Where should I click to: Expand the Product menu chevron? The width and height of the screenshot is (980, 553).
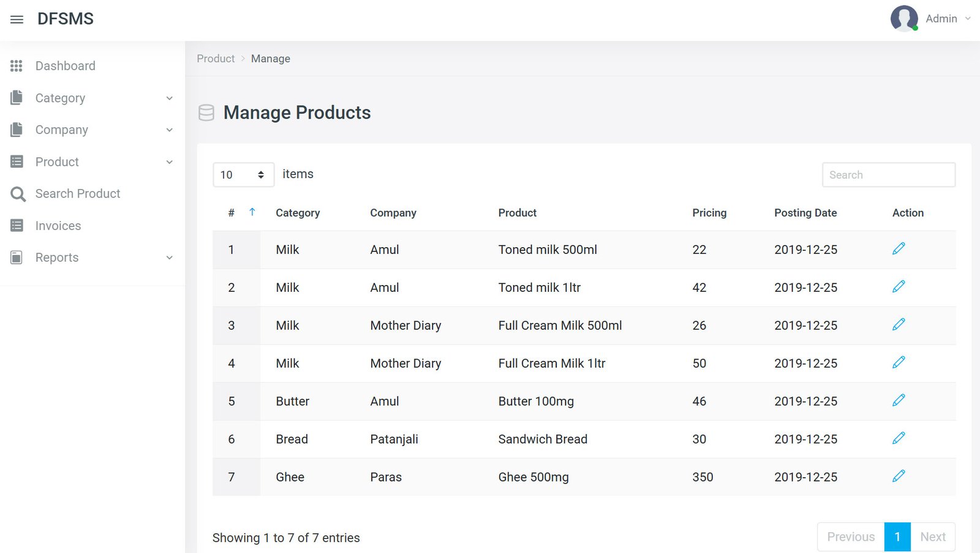coord(170,162)
